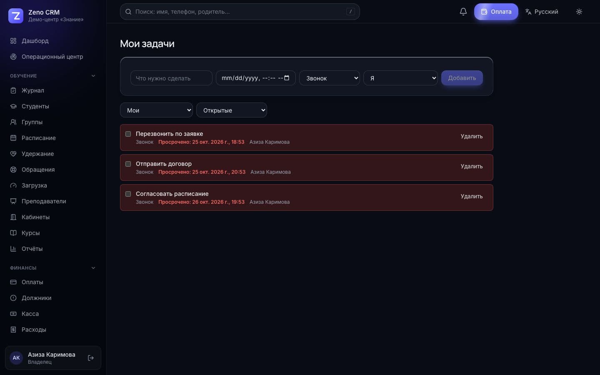Click the Zeno CRM logo icon

(x=16, y=16)
